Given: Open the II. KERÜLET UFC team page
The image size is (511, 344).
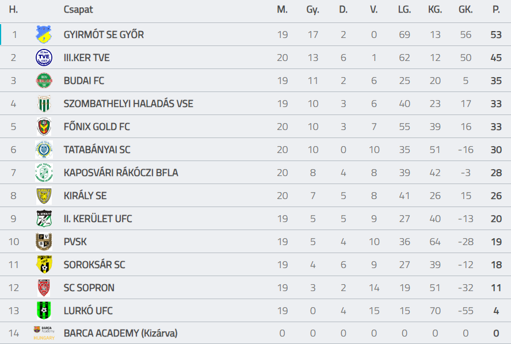Looking at the screenshot, I should coord(98,219).
